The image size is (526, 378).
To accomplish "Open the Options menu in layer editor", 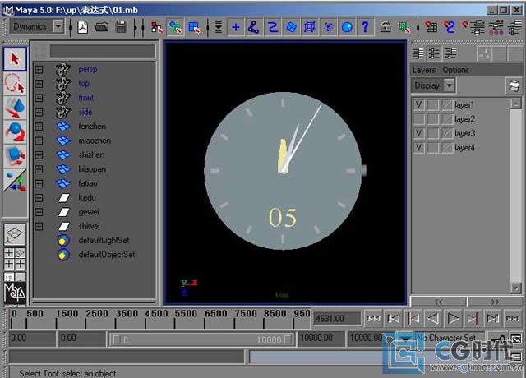I will point(455,70).
